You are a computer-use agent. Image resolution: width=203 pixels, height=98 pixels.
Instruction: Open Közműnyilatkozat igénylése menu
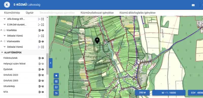point(97,13)
